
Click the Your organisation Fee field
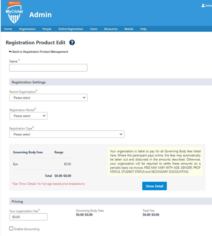pyautogui.click(x=29, y=217)
